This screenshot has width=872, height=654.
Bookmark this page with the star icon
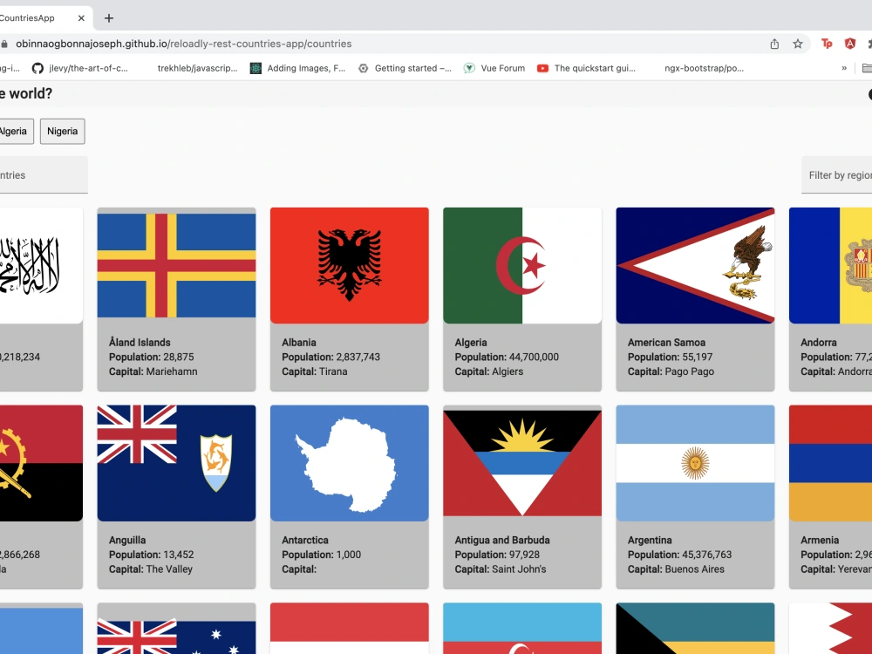pos(798,44)
